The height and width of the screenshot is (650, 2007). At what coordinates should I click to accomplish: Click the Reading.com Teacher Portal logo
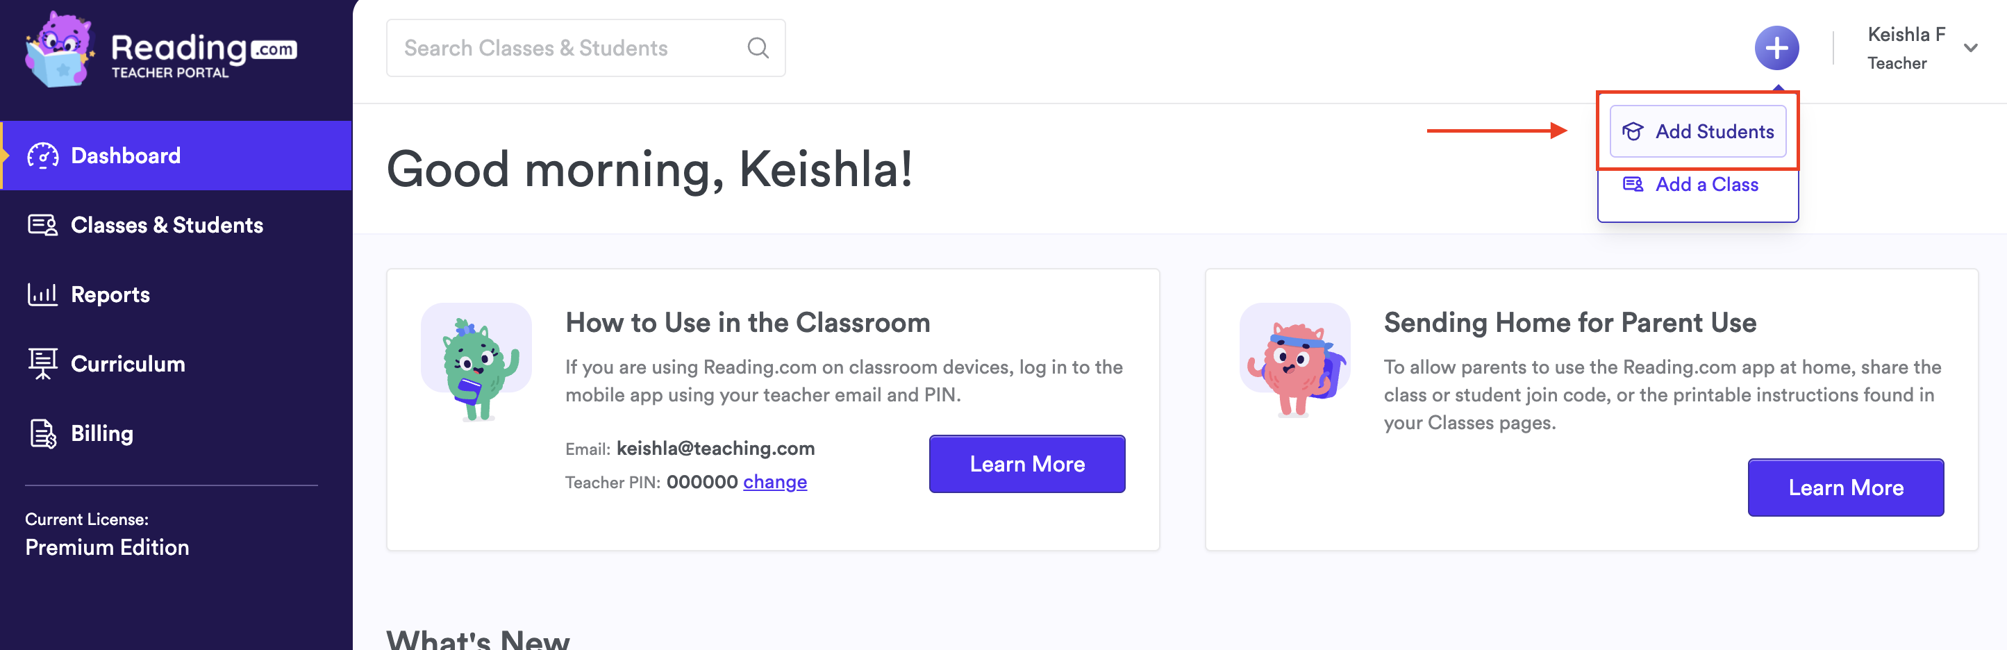pos(160,51)
